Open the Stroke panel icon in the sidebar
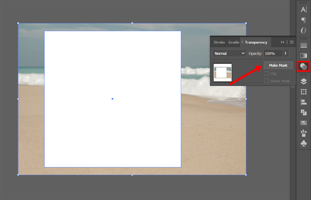The width and height of the screenshot is (311, 200). click(x=303, y=45)
